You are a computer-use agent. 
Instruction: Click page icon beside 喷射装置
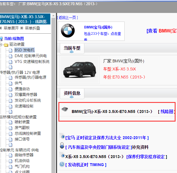[10, 122]
